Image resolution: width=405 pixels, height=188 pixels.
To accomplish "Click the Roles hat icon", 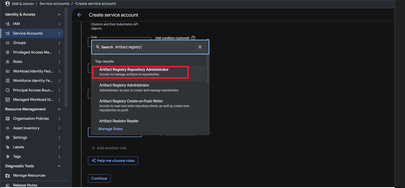I will pos(8,62).
